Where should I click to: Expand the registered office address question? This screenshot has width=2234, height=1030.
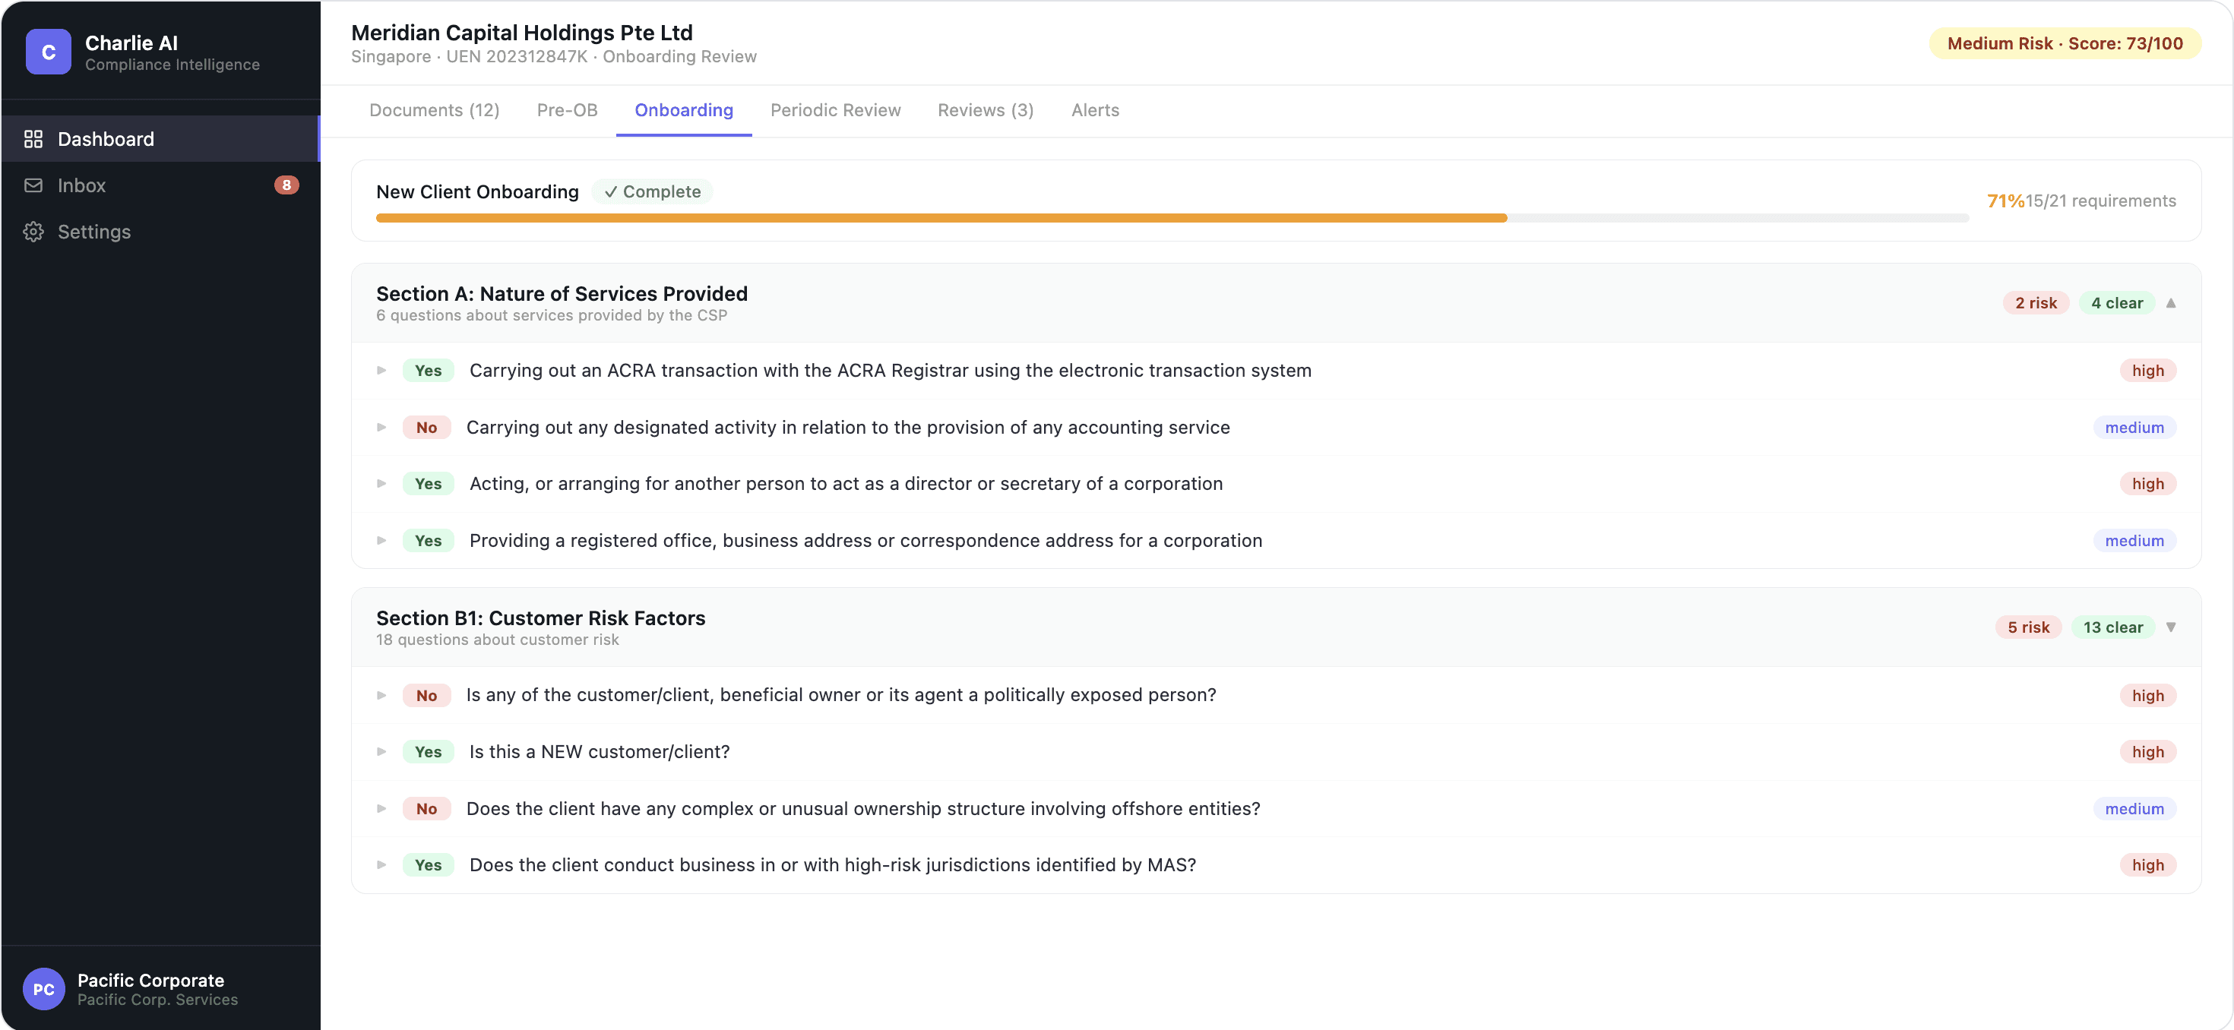click(x=381, y=540)
